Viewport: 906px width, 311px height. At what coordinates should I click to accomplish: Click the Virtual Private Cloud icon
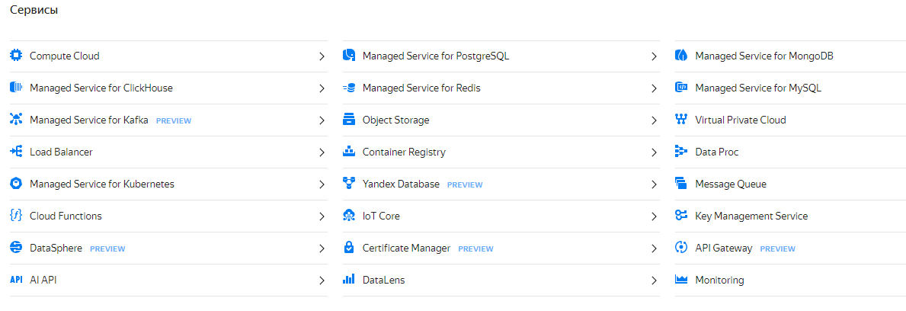[x=681, y=120]
